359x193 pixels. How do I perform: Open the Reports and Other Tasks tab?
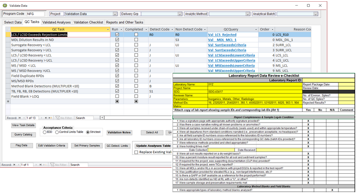pos(124,22)
